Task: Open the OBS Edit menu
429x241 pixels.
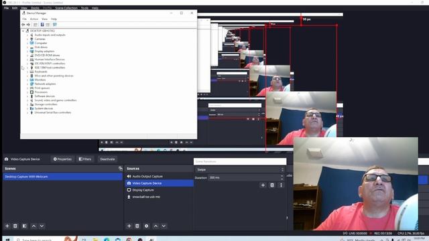Action: pyautogui.click(x=15, y=8)
